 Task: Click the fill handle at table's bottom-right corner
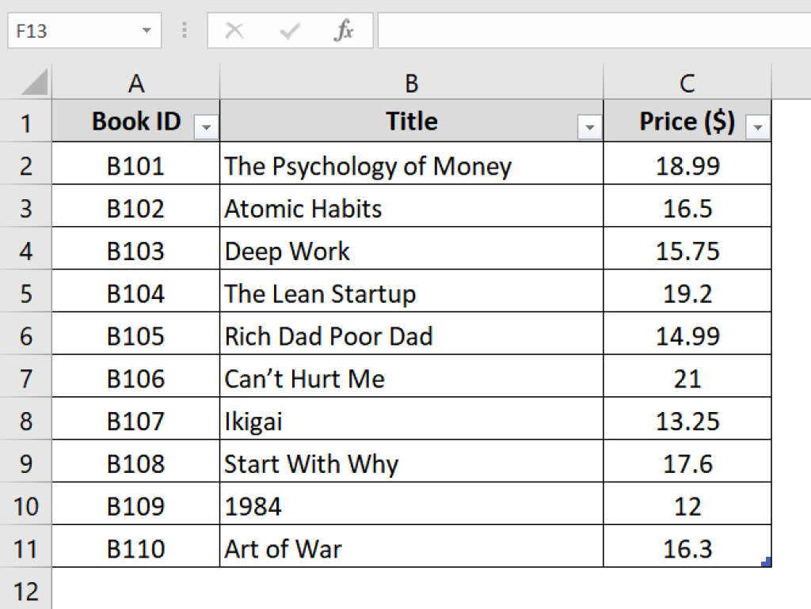tap(766, 562)
